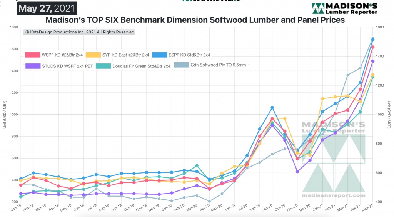The width and height of the screenshot is (394, 217).
Task: Select the blue ESPF data point at Aug-20
Action: coord(260,129)
